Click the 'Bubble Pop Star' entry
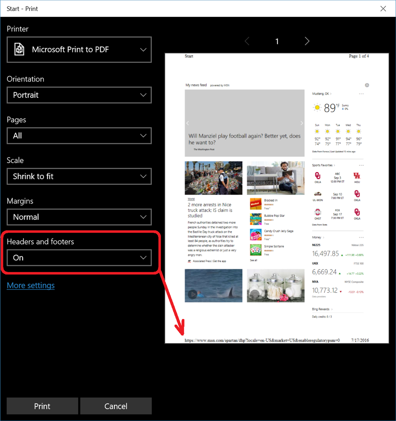Screen dimensions: 396x421 [274, 215]
